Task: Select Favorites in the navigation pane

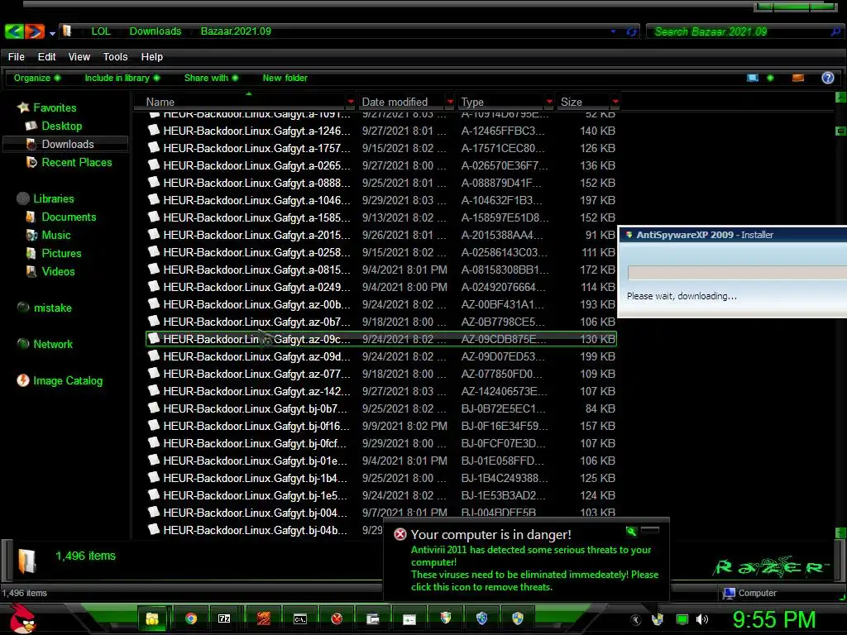Action: (x=55, y=107)
